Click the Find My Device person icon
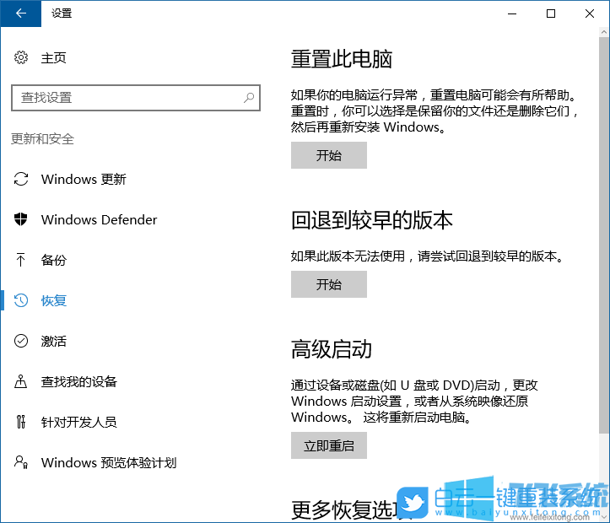 click(21, 381)
